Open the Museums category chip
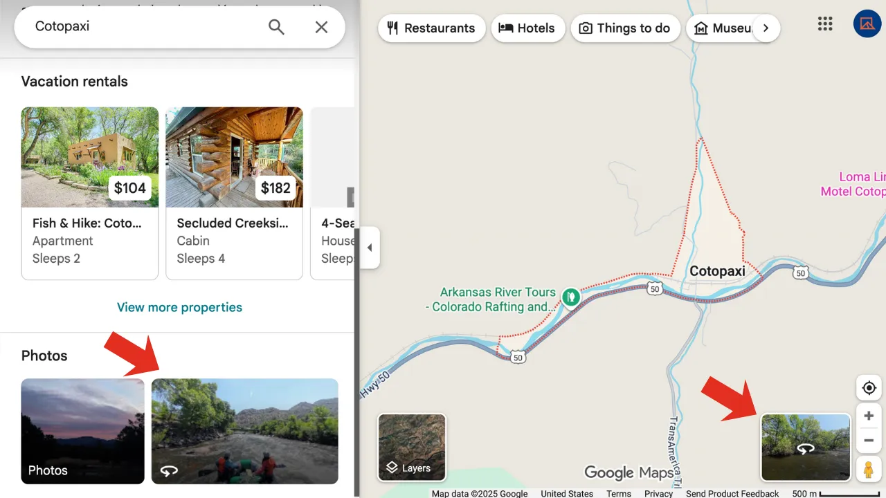Viewport: 886px width, 498px height. 725,28
